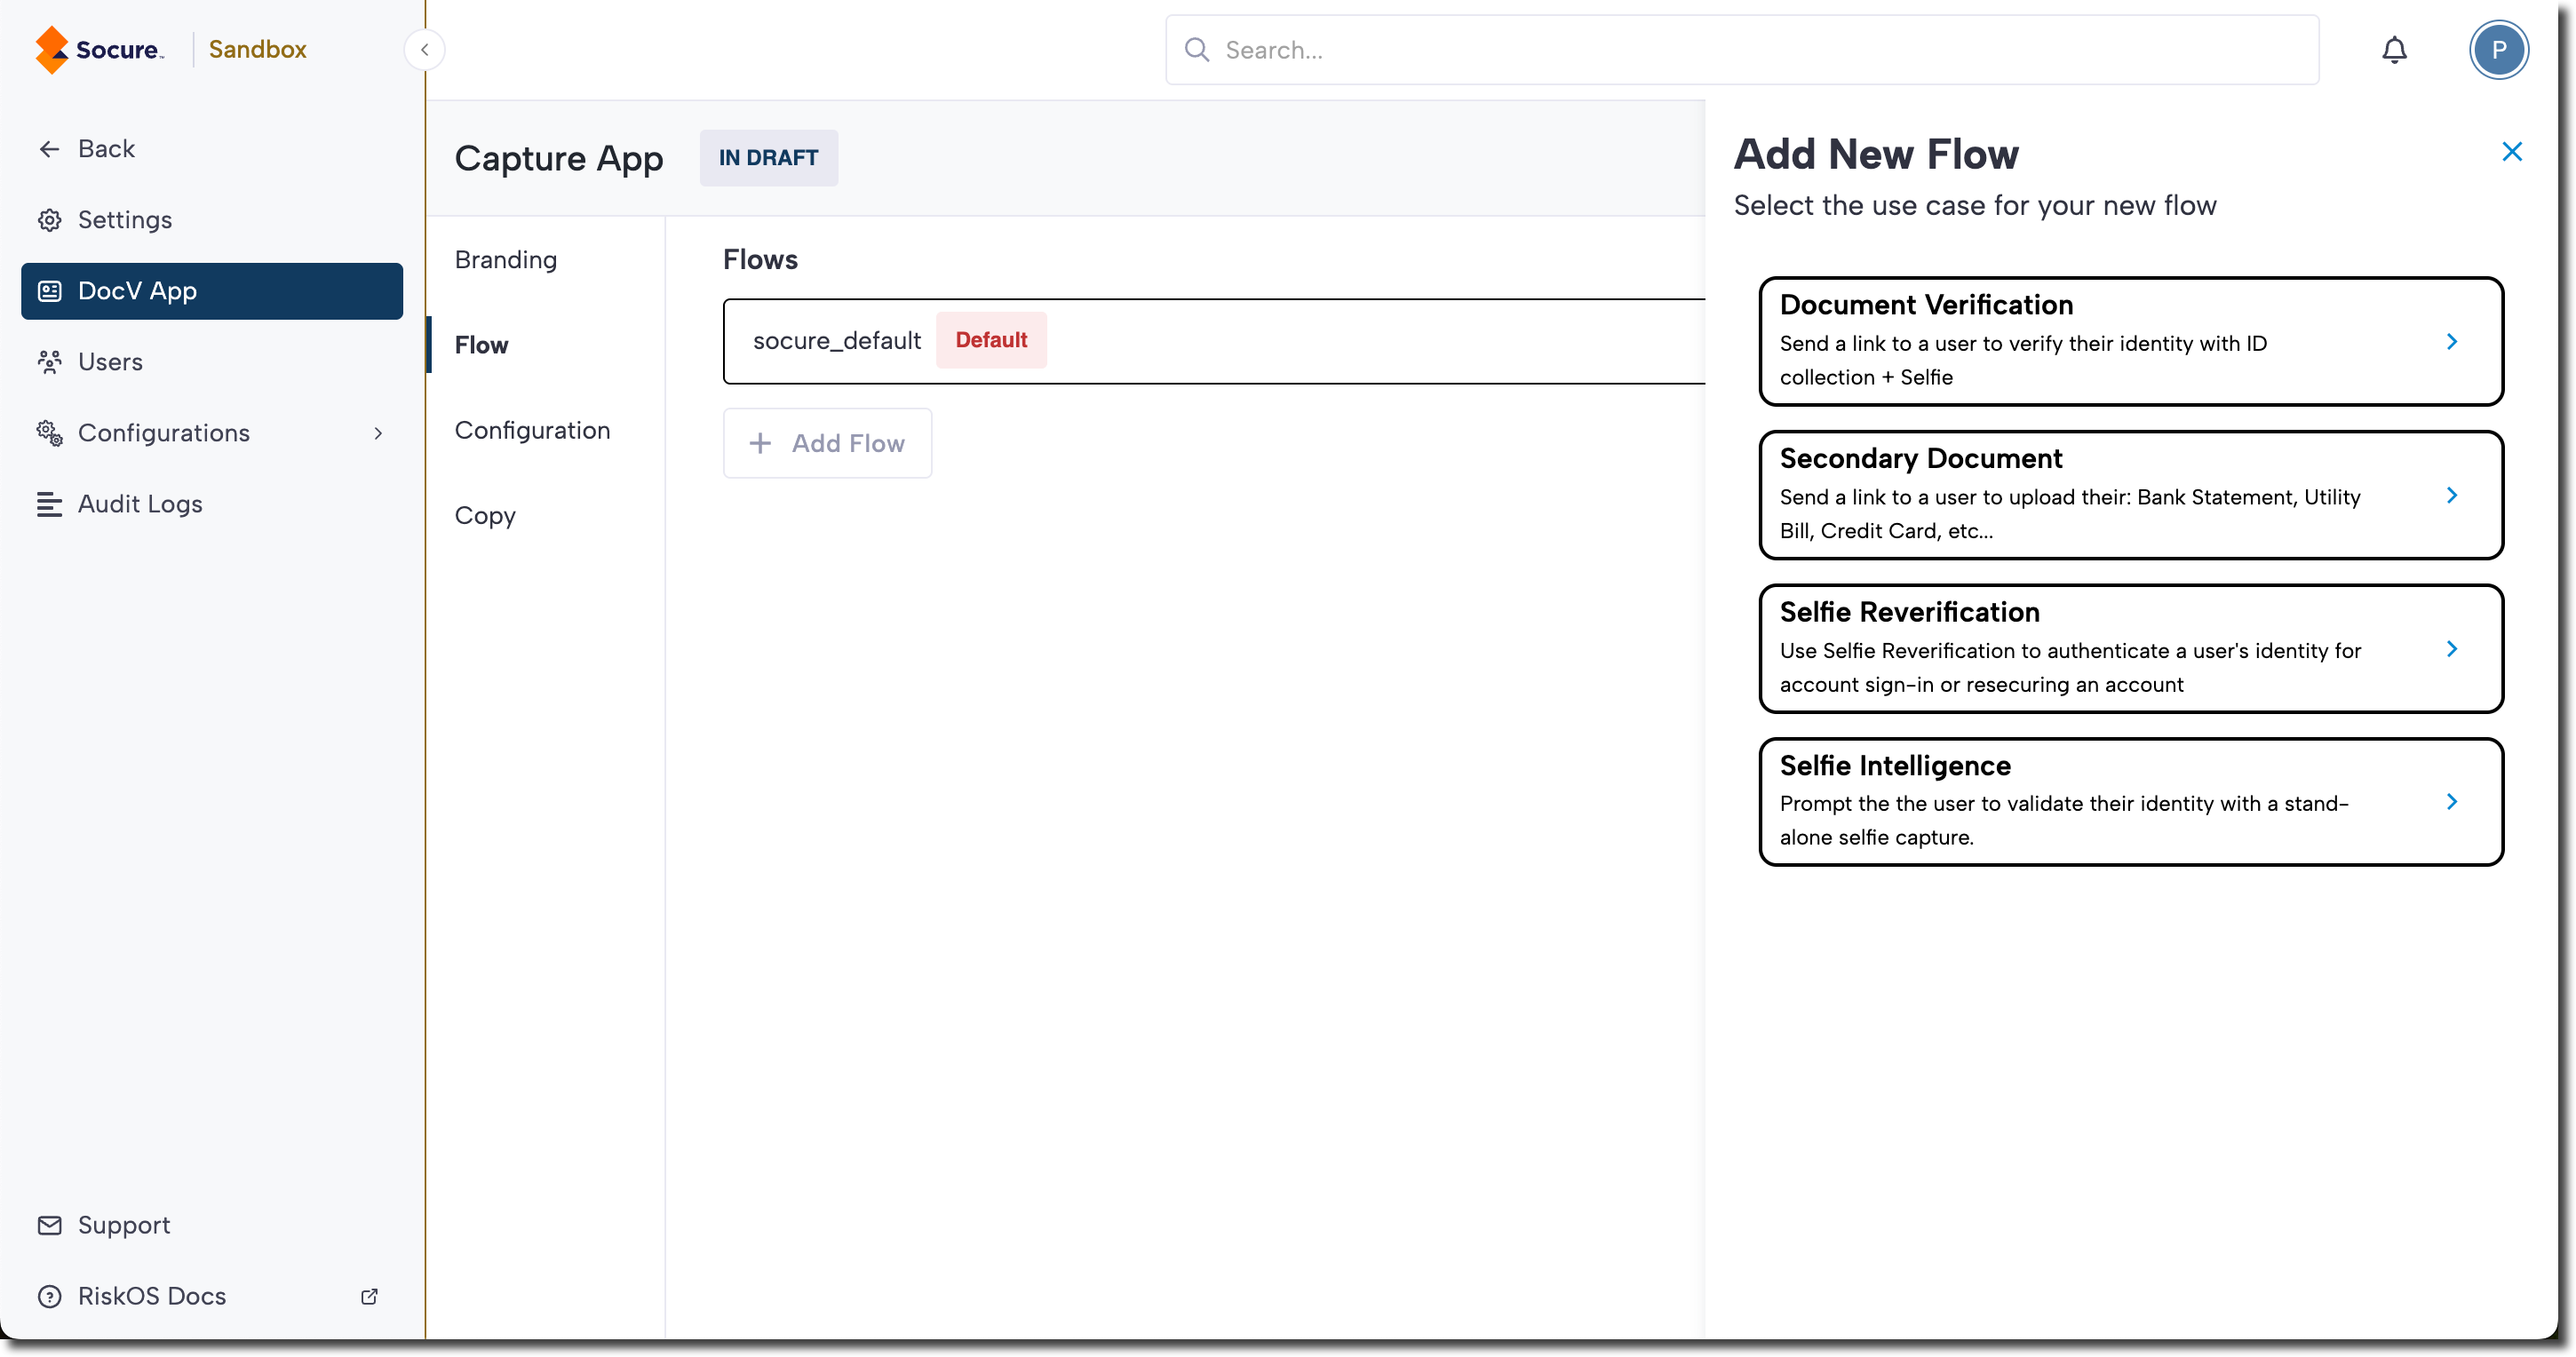
Task: Go to Audit Logs
Action: (x=140, y=504)
